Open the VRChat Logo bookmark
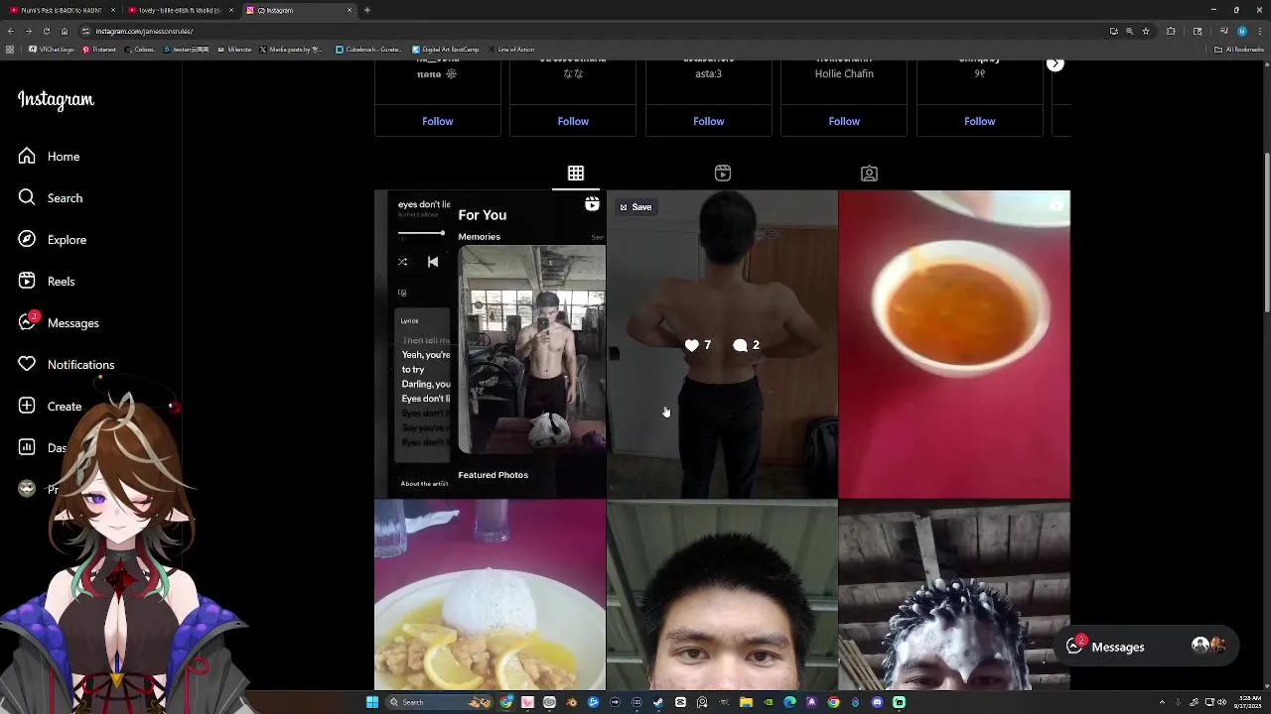This screenshot has height=714, width=1271. pos(52,49)
